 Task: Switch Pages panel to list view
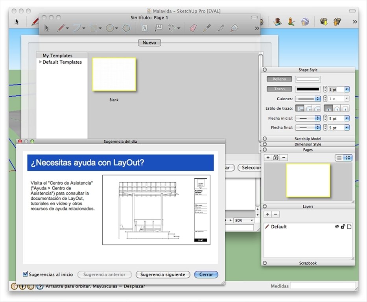coord(339,158)
